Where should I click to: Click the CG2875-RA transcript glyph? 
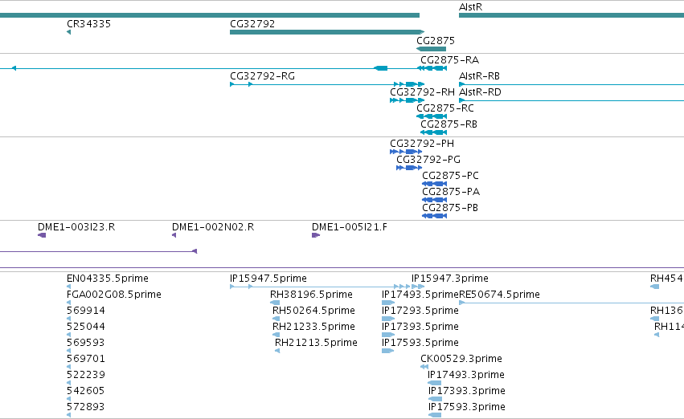coord(432,68)
